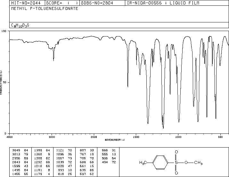Select the 494 peak table row
229x177 pixels.
[x=109, y=162]
